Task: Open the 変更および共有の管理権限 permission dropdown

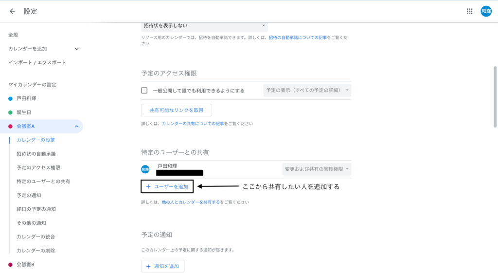Action: pyautogui.click(x=317, y=169)
